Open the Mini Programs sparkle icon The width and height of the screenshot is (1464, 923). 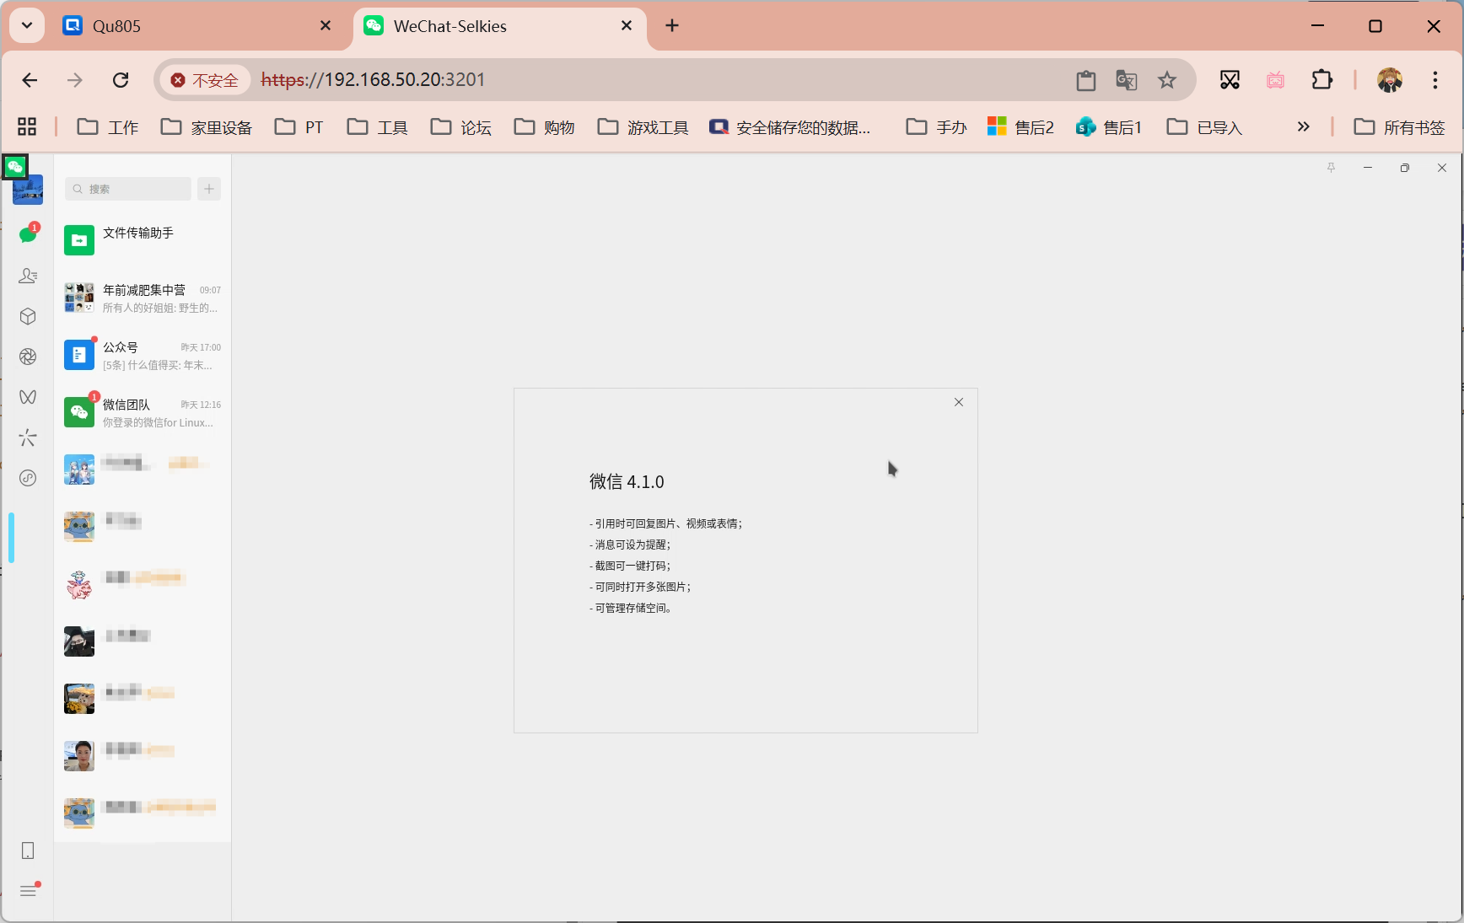28,437
